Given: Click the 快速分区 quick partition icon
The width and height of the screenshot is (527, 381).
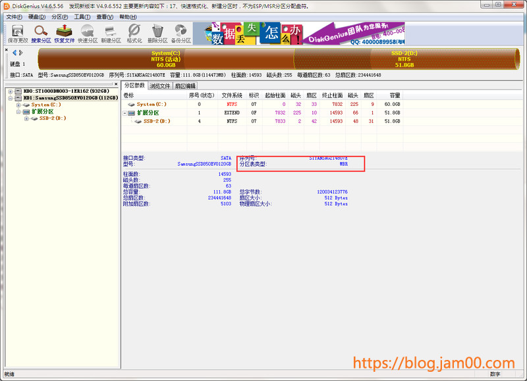Looking at the screenshot, I should click(x=87, y=34).
